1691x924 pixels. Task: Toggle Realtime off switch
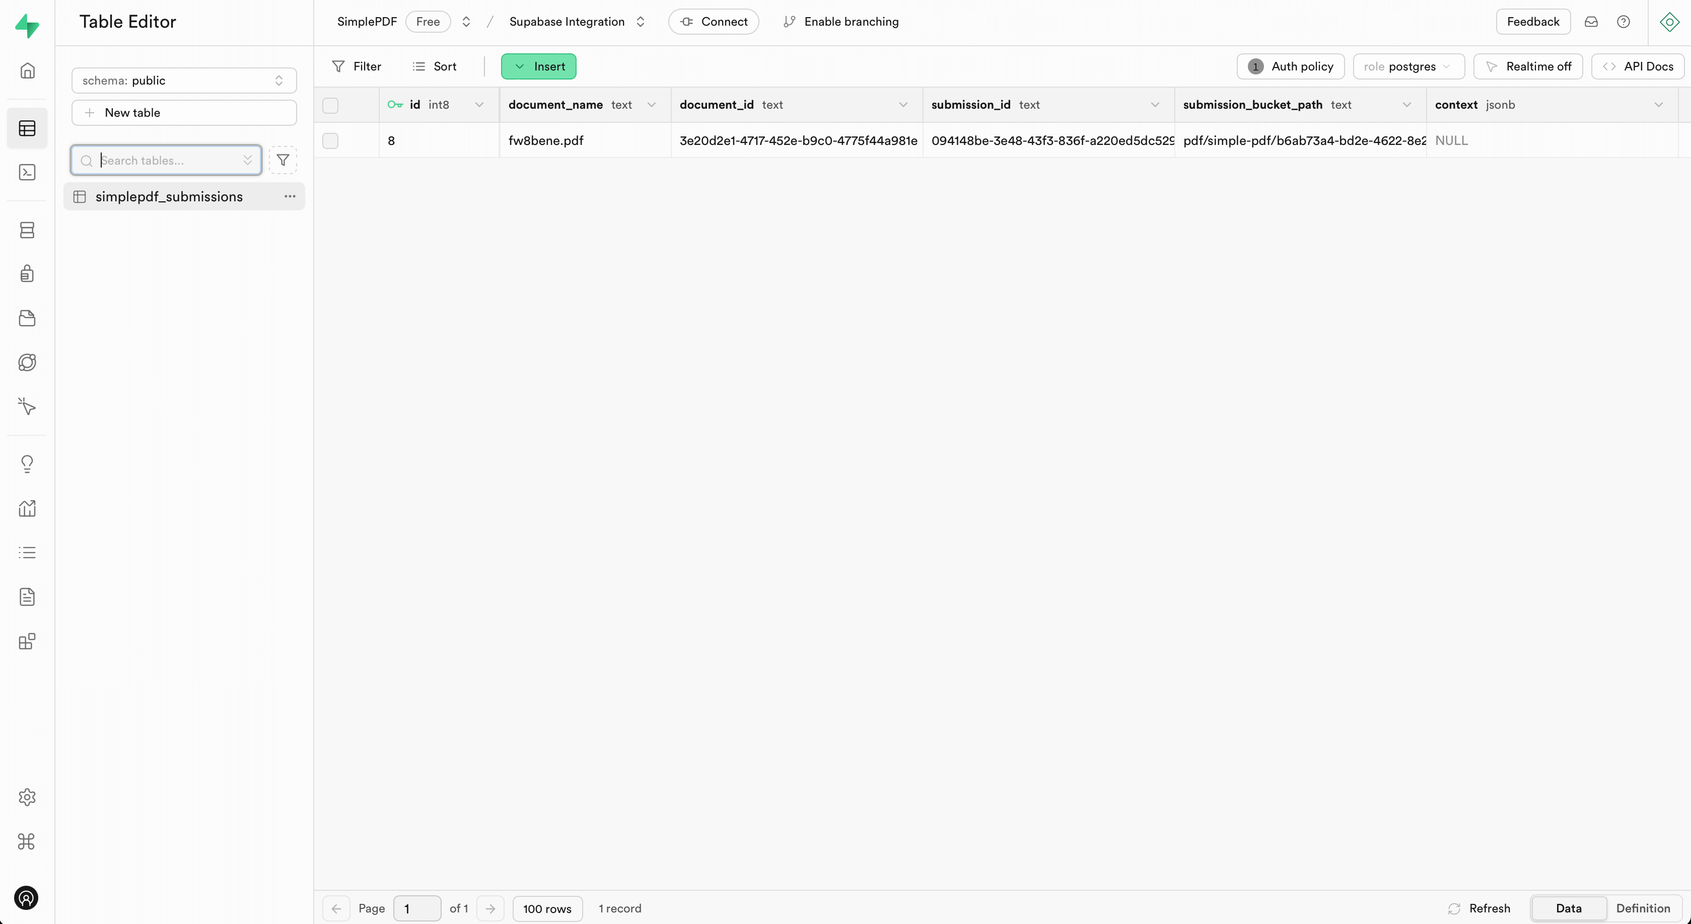point(1528,66)
